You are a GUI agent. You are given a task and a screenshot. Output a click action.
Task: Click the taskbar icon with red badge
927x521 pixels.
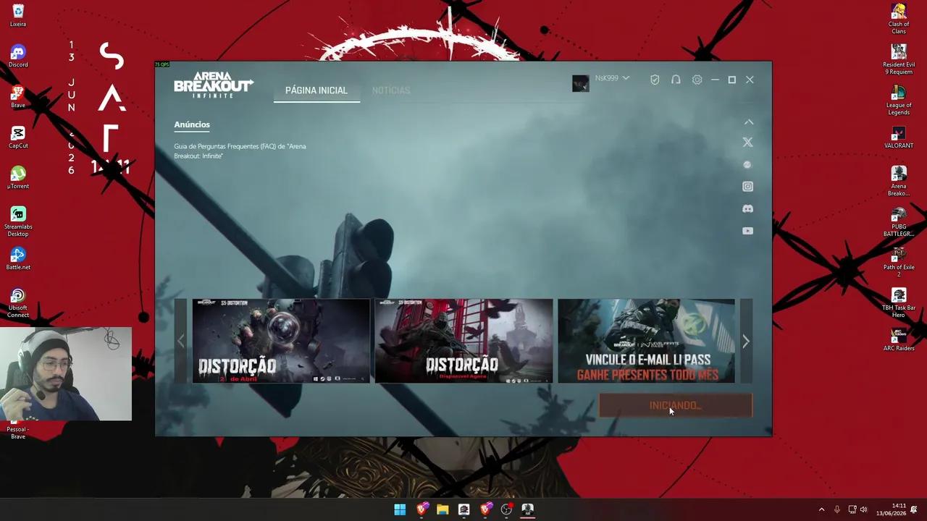click(x=506, y=509)
